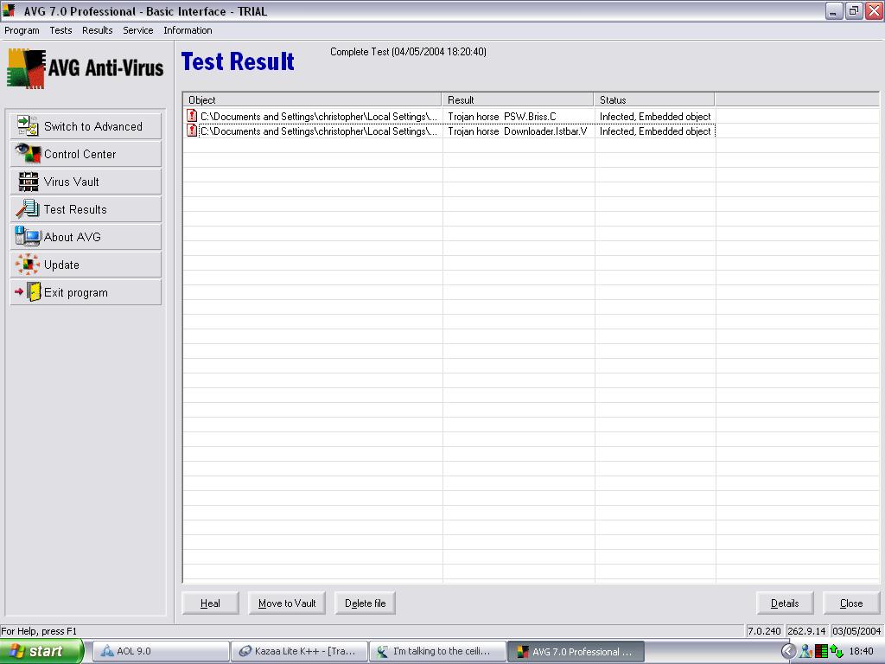This screenshot has height=664, width=885.
Task: Click the Update starburst icon
Action: pos(27,265)
